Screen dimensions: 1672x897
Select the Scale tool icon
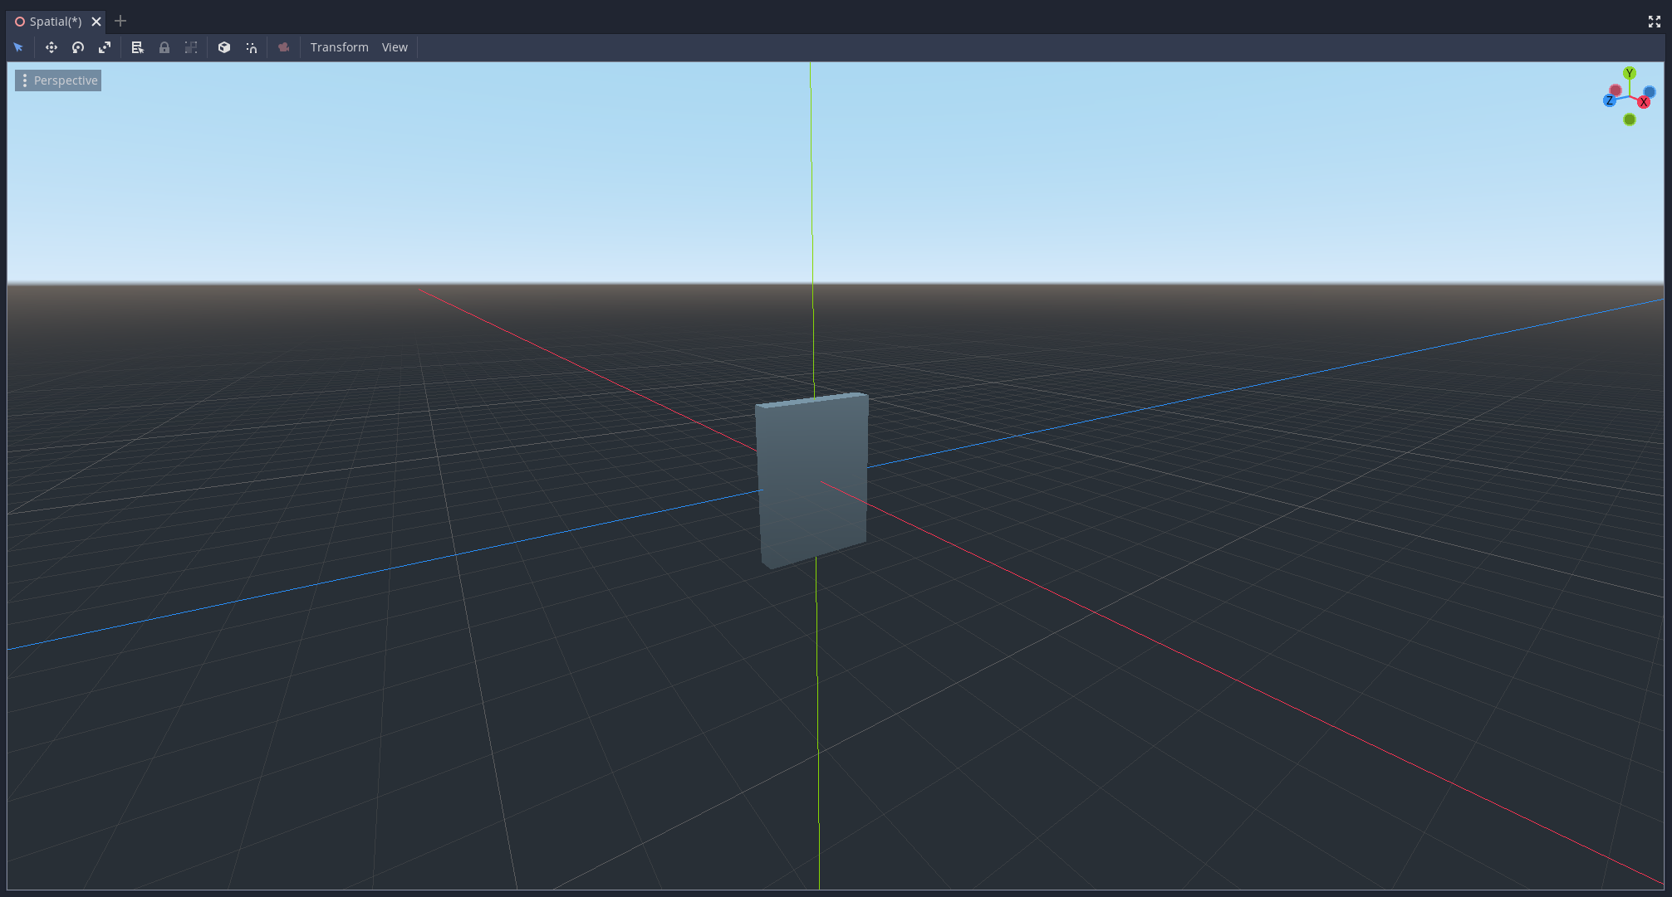(x=105, y=46)
